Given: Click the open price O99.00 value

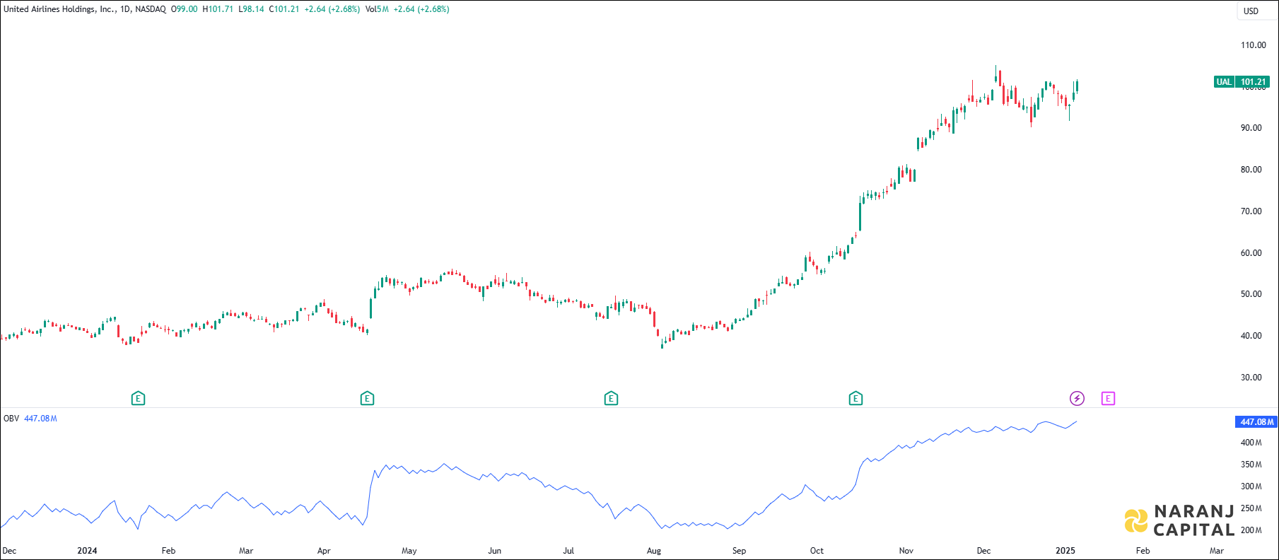Looking at the screenshot, I should [x=185, y=9].
